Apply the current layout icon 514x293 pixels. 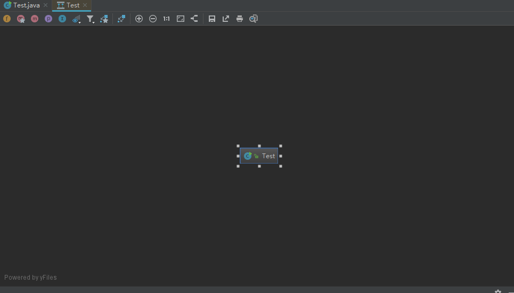194,19
